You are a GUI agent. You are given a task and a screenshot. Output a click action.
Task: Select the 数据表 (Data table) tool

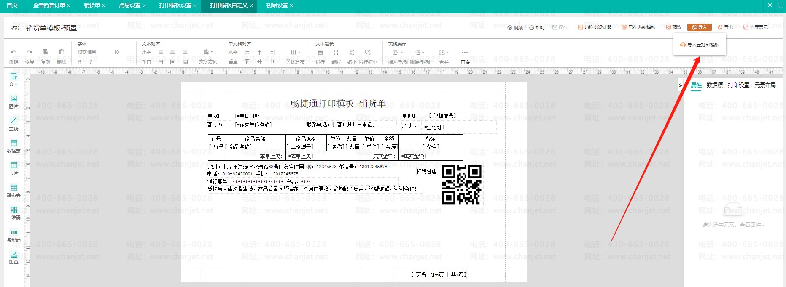(x=13, y=146)
